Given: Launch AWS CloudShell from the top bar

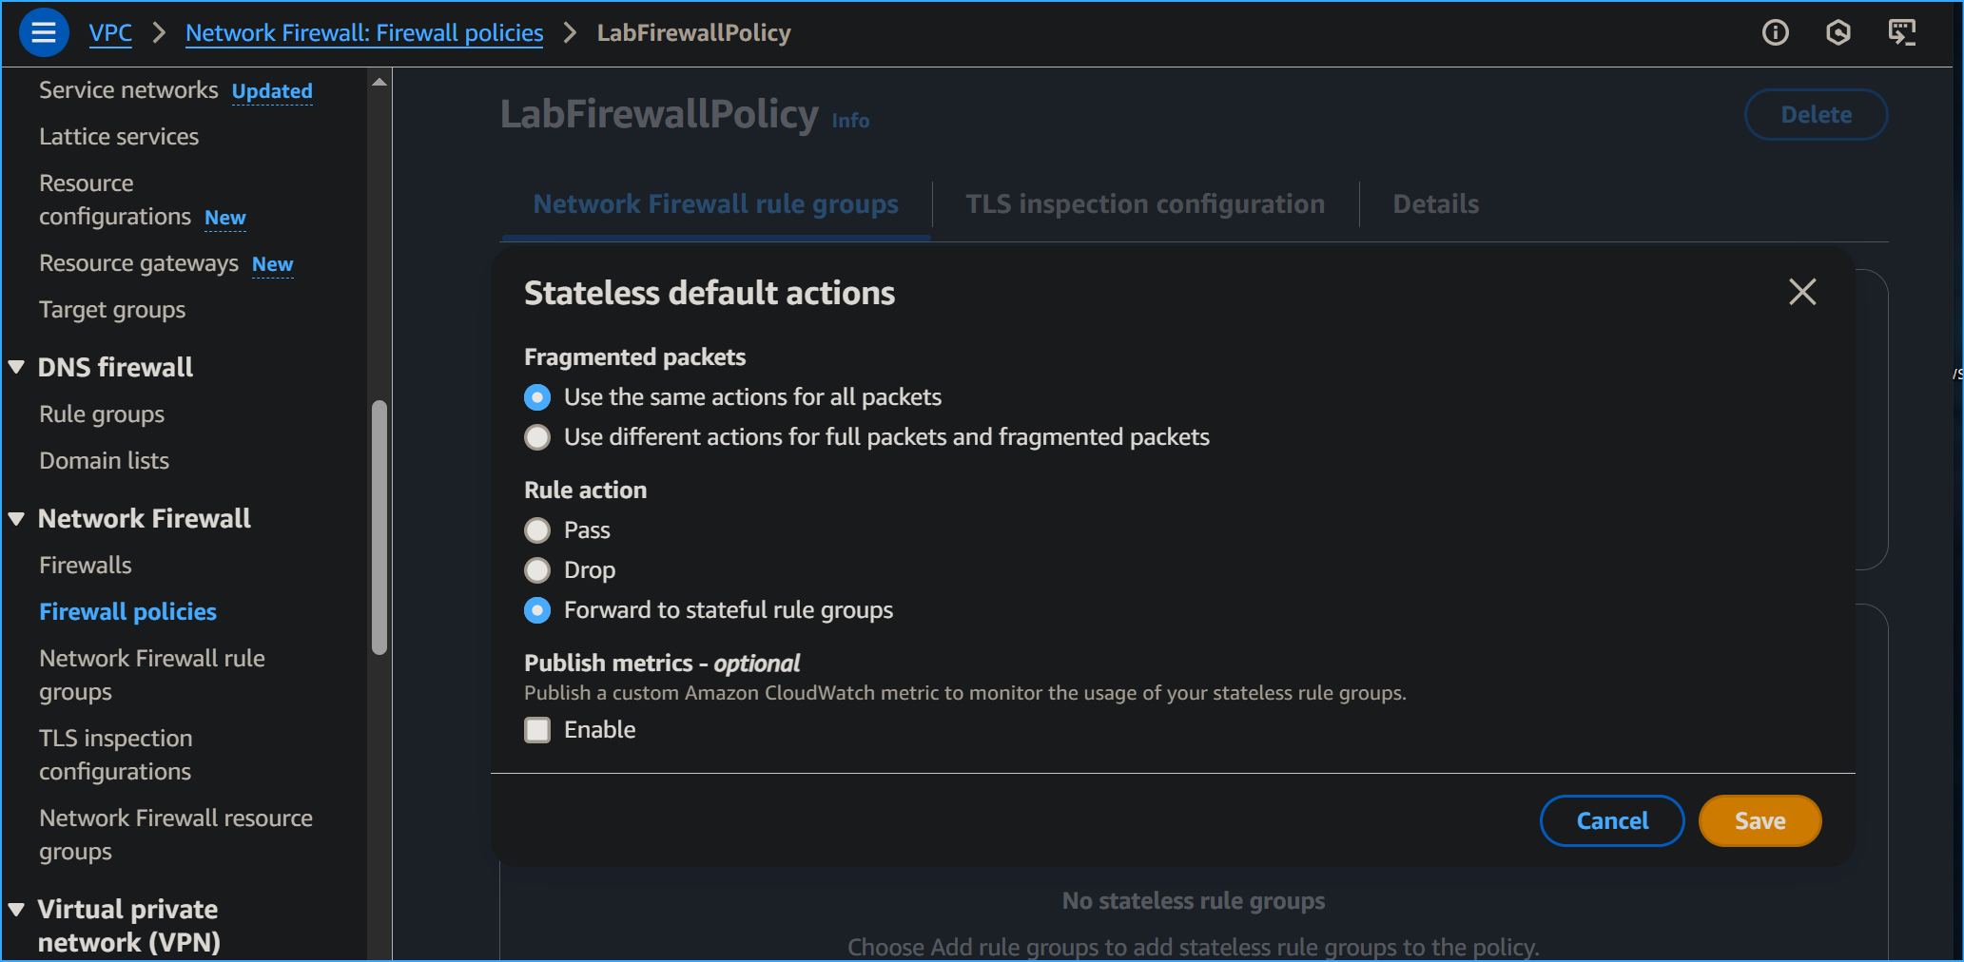Looking at the screenshot, I should pyautogui.click(x=1838, y=32).
